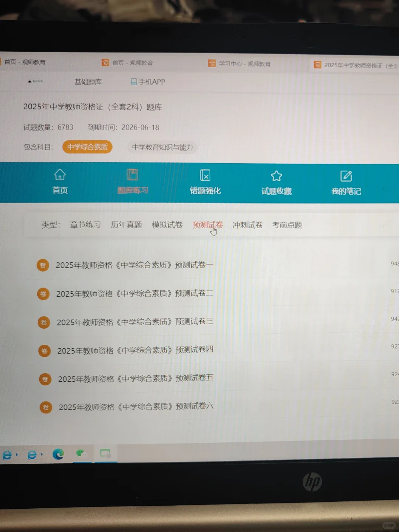Click the orange 中学综合素质 subject badge
Viewport: 399px width, 532px height.
click(x=87, y=147)
